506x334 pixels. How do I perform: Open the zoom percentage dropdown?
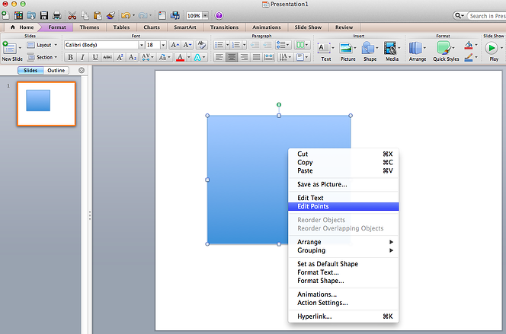[206, 15]
